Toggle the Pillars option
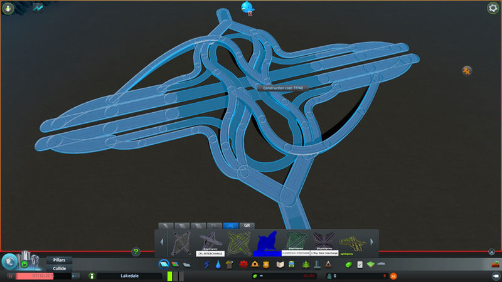Image resolution: width=502 pixels, height=282 pixels. click(59, 259)
